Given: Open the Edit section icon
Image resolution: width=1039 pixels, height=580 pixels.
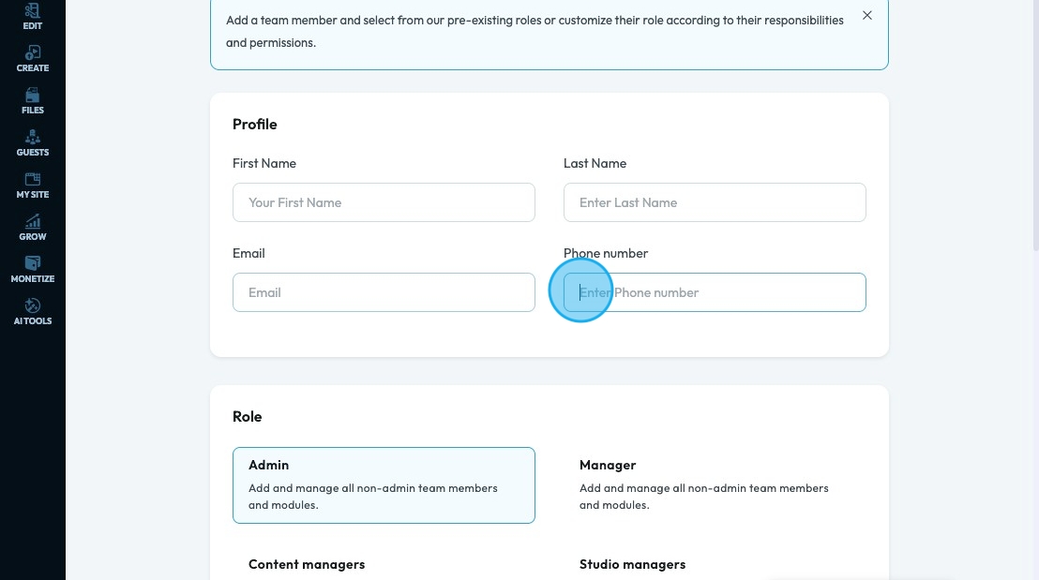Looking at the screenshot, I should [x=33, y=15].
